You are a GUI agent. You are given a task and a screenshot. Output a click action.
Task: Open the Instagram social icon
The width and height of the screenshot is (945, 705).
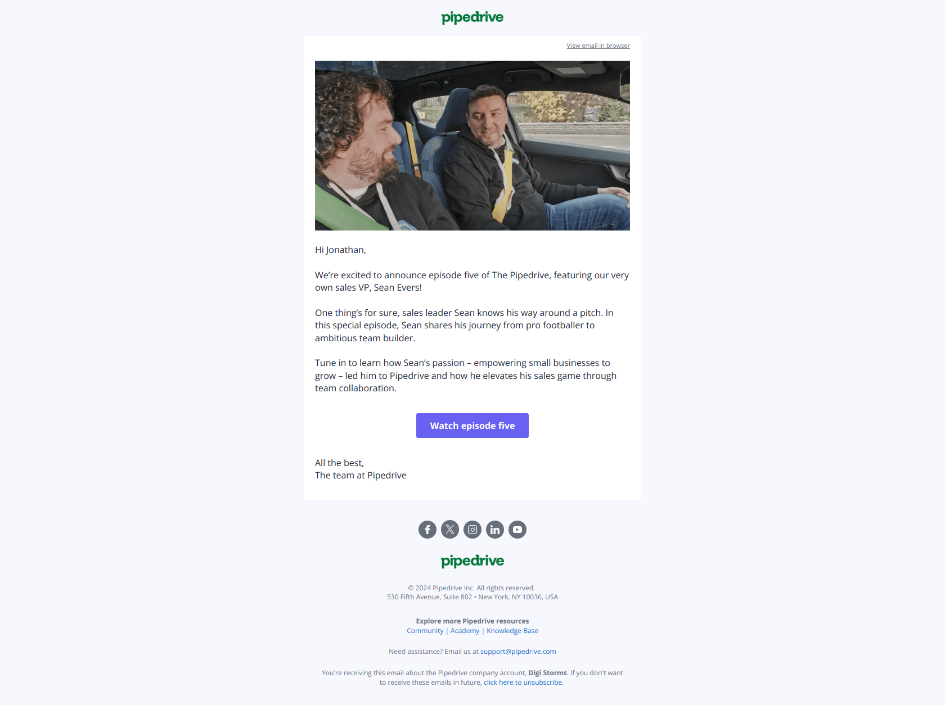(472, 530)
